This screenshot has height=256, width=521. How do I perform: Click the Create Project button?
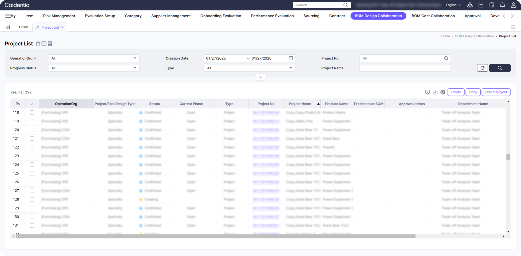click(x=496, y=92)
